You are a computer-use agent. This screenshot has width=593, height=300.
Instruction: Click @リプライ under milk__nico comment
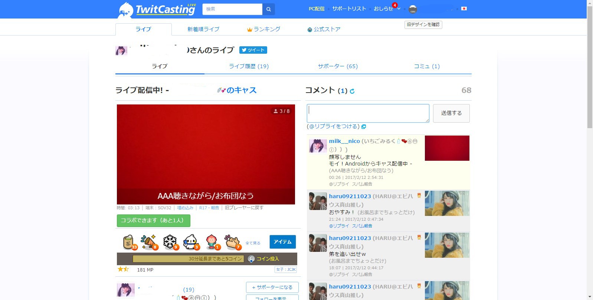point(339,184)
